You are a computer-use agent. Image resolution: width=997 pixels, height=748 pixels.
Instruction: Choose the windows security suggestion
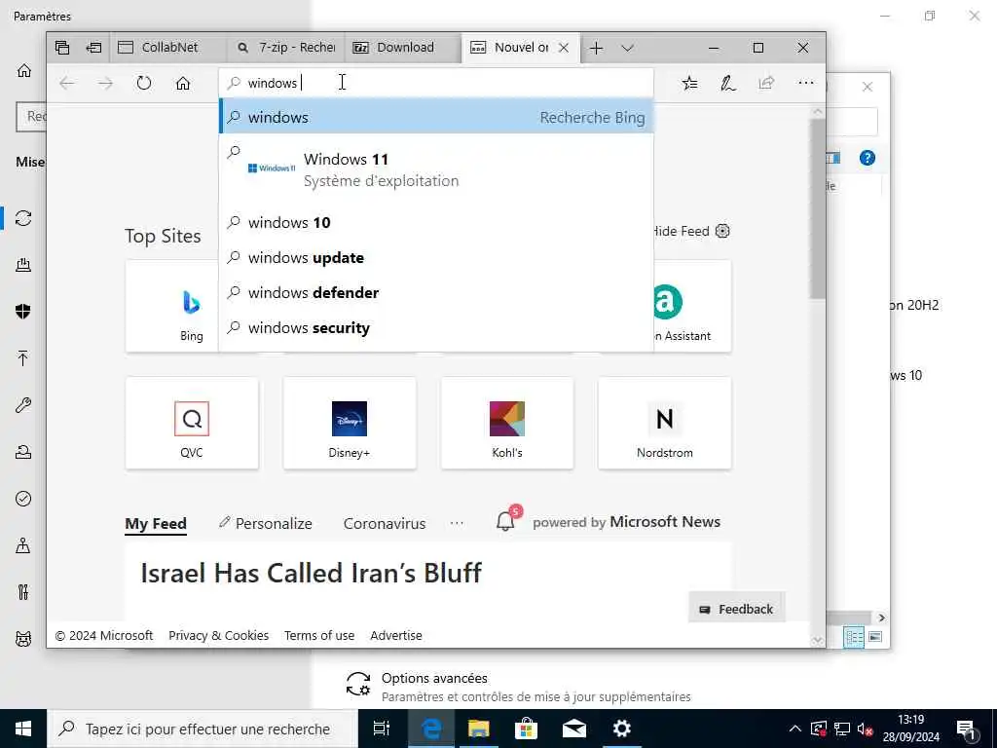coord(436,327)
